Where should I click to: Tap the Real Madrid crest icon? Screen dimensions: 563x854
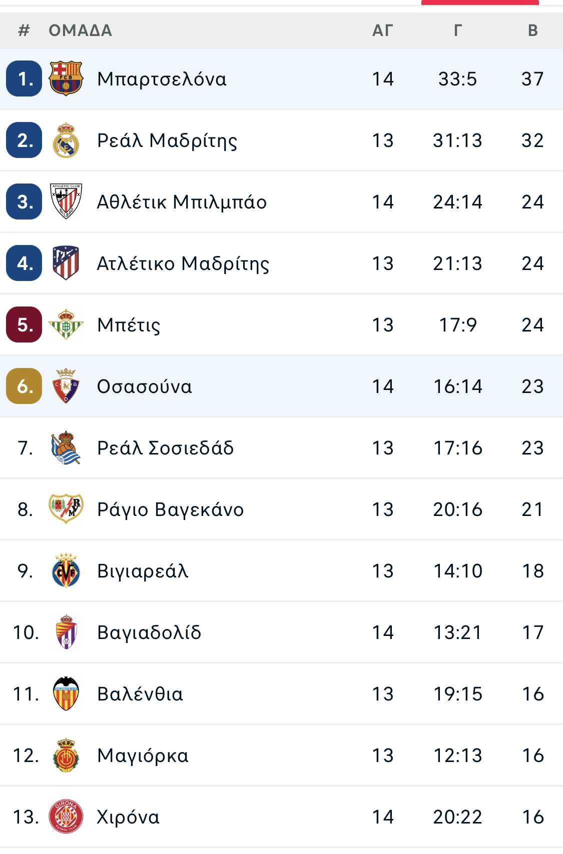tap(66, 140)
